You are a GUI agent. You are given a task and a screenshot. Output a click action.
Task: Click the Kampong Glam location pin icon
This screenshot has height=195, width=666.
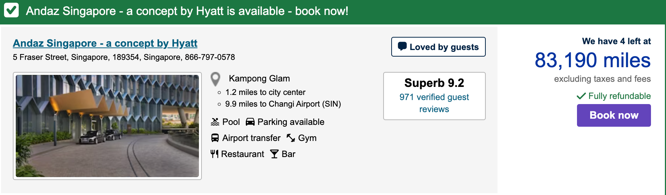[x=215, y=79]
